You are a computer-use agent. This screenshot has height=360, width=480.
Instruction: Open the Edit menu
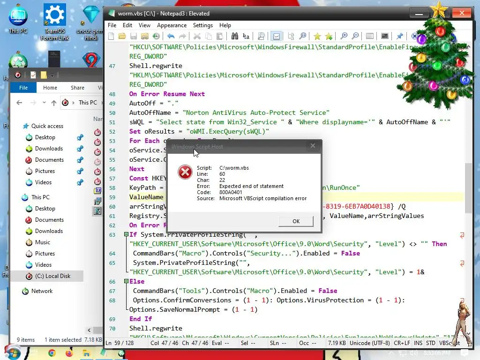click(127, 25)
